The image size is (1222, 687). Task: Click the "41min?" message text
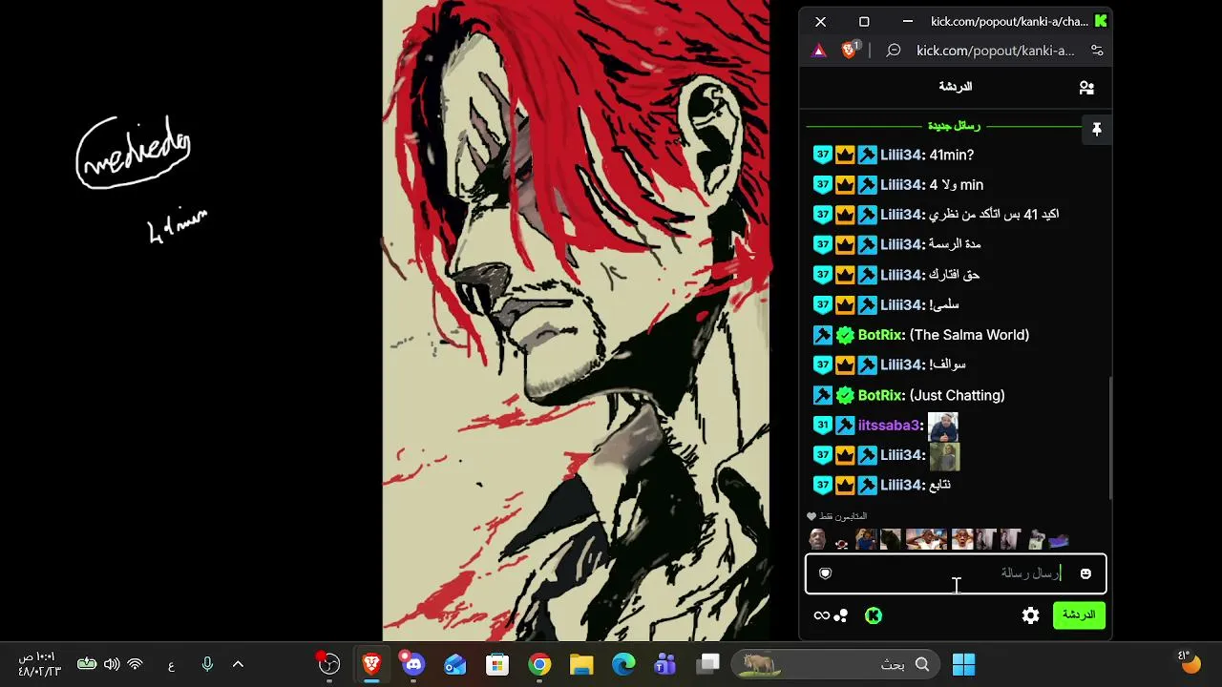(x=951, y=155)
